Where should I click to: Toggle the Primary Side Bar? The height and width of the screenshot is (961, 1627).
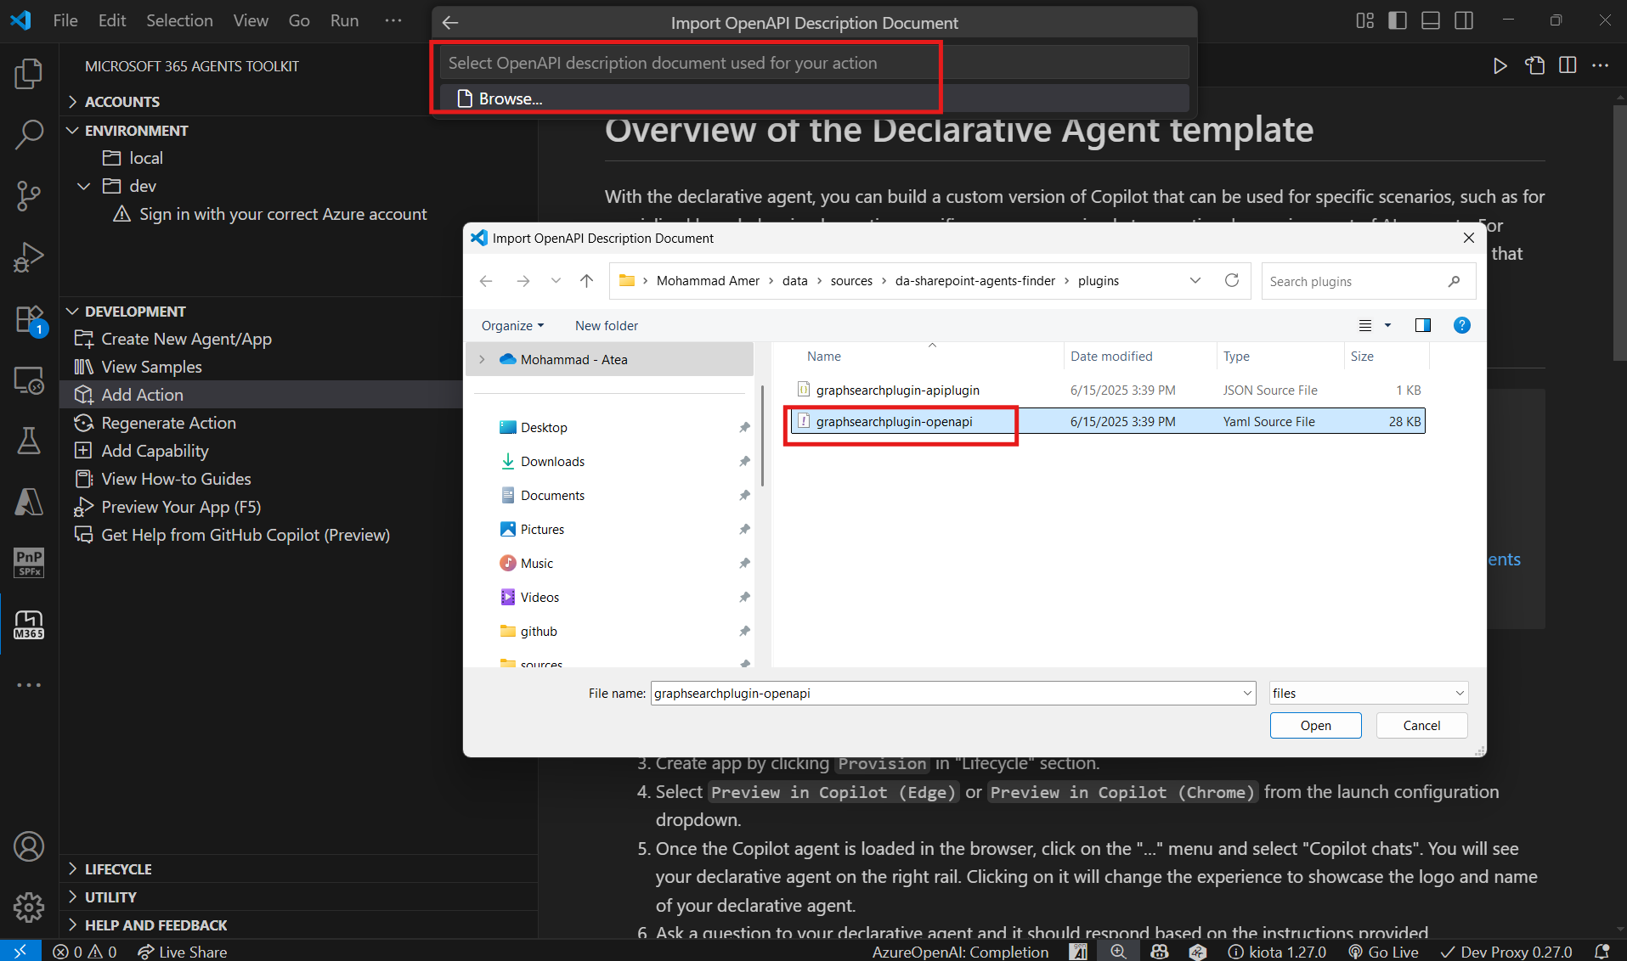tap(1398, 20)
